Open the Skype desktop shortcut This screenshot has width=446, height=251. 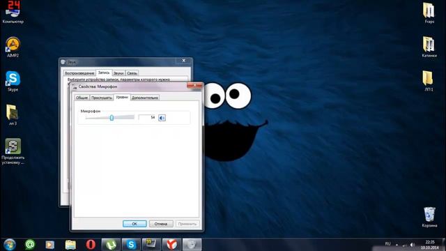[13, 81]
